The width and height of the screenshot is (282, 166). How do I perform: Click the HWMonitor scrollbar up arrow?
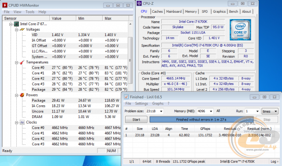coord(130,24)
